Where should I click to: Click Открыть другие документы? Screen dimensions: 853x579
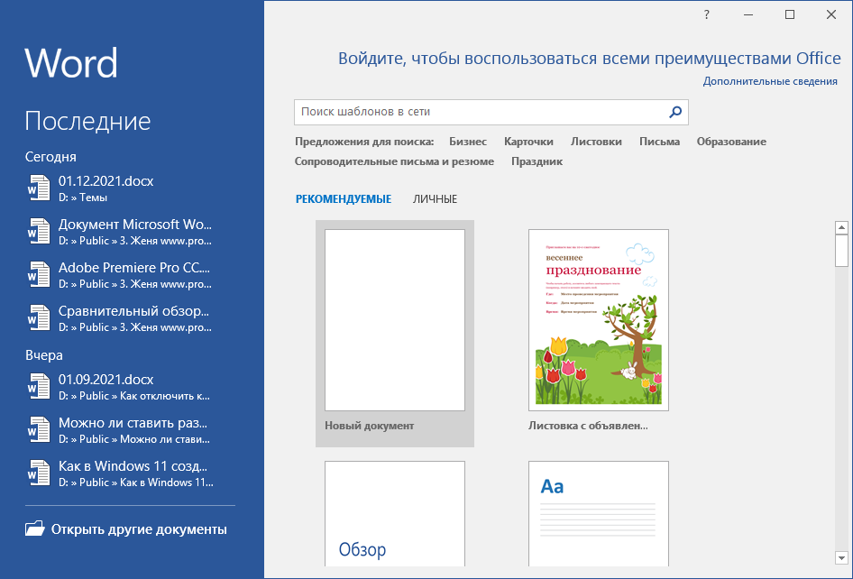[x=125, y=528]
